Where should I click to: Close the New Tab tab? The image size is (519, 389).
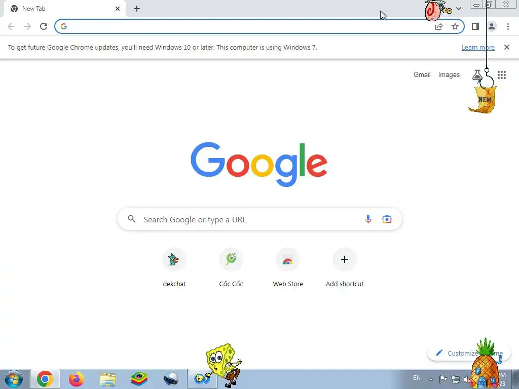click(x=118, y=9)
